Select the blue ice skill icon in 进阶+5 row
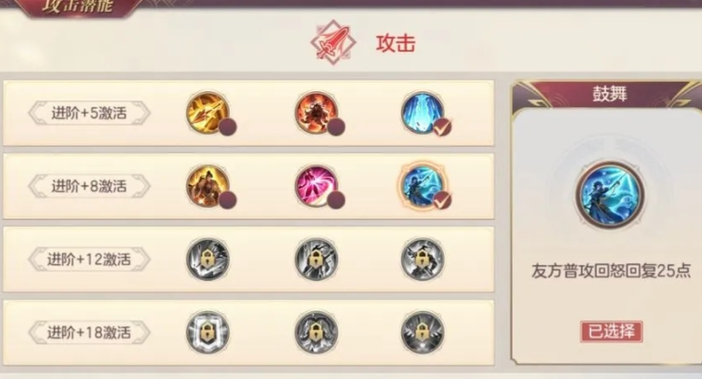The height and width of the screenshot is (379, 702). point(423,113)
